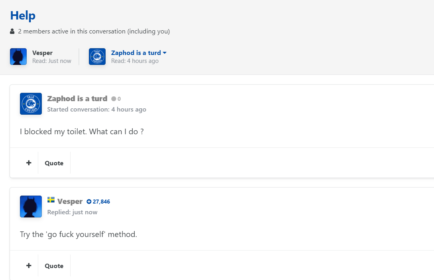Click the blue reputation plus icon 27,846
Screen dimensions: 434x280
point(89,202)
